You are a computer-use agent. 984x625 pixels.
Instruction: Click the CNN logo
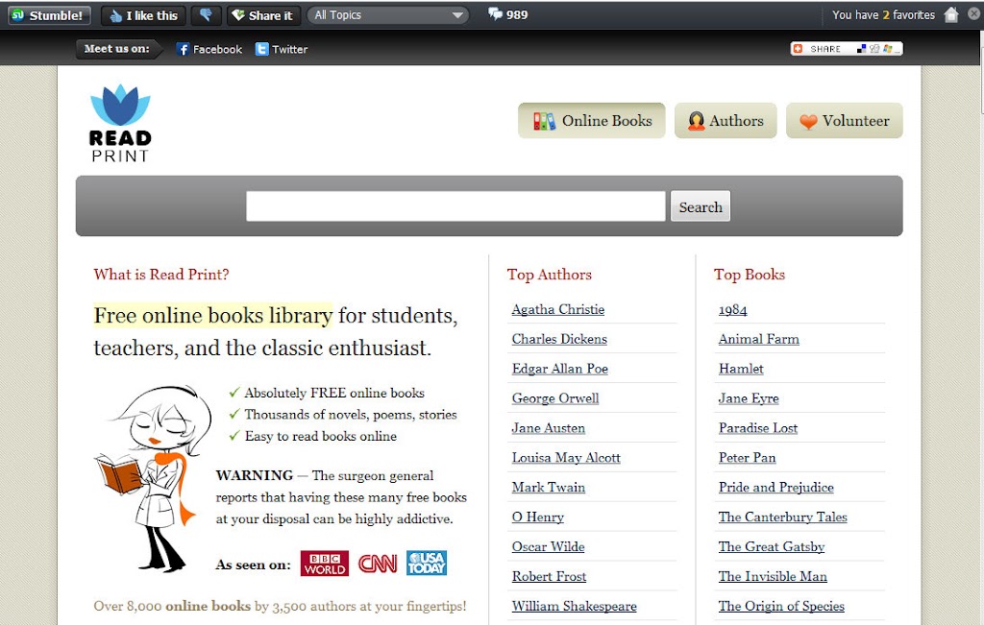click(378, 564)
